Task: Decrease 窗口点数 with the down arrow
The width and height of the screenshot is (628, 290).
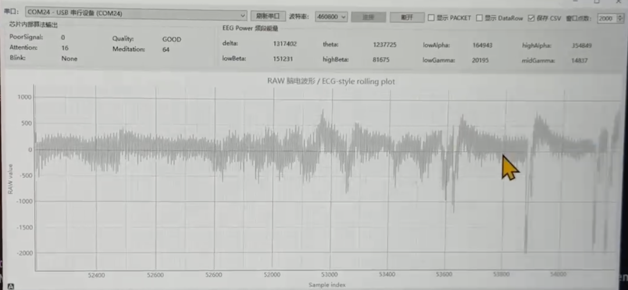Action: 620,20
